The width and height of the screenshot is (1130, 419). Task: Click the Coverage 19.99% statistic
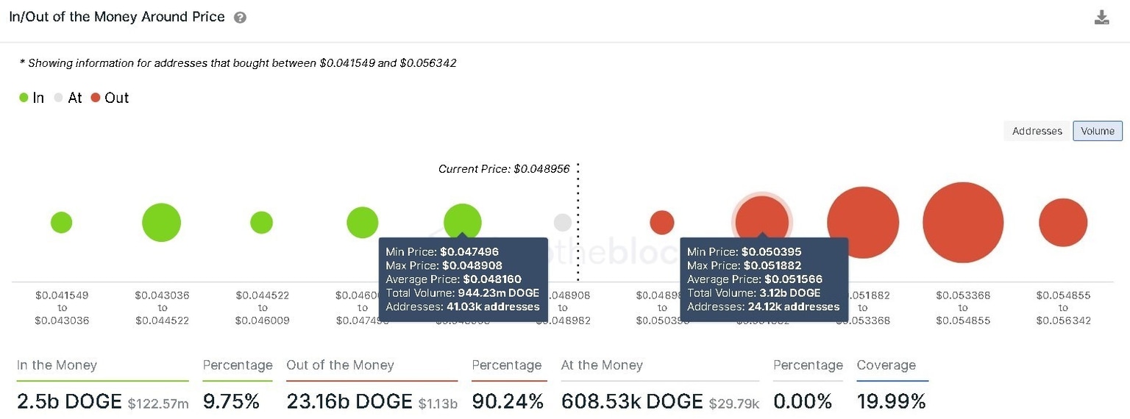891,401
